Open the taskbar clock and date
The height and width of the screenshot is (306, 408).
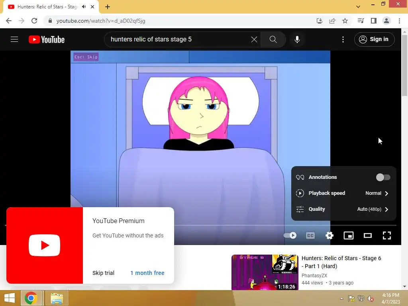(390, 298)
